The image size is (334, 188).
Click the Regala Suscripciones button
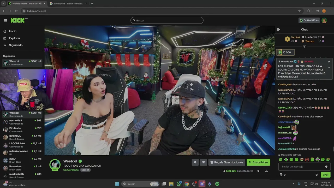click(x=226, y=162)
